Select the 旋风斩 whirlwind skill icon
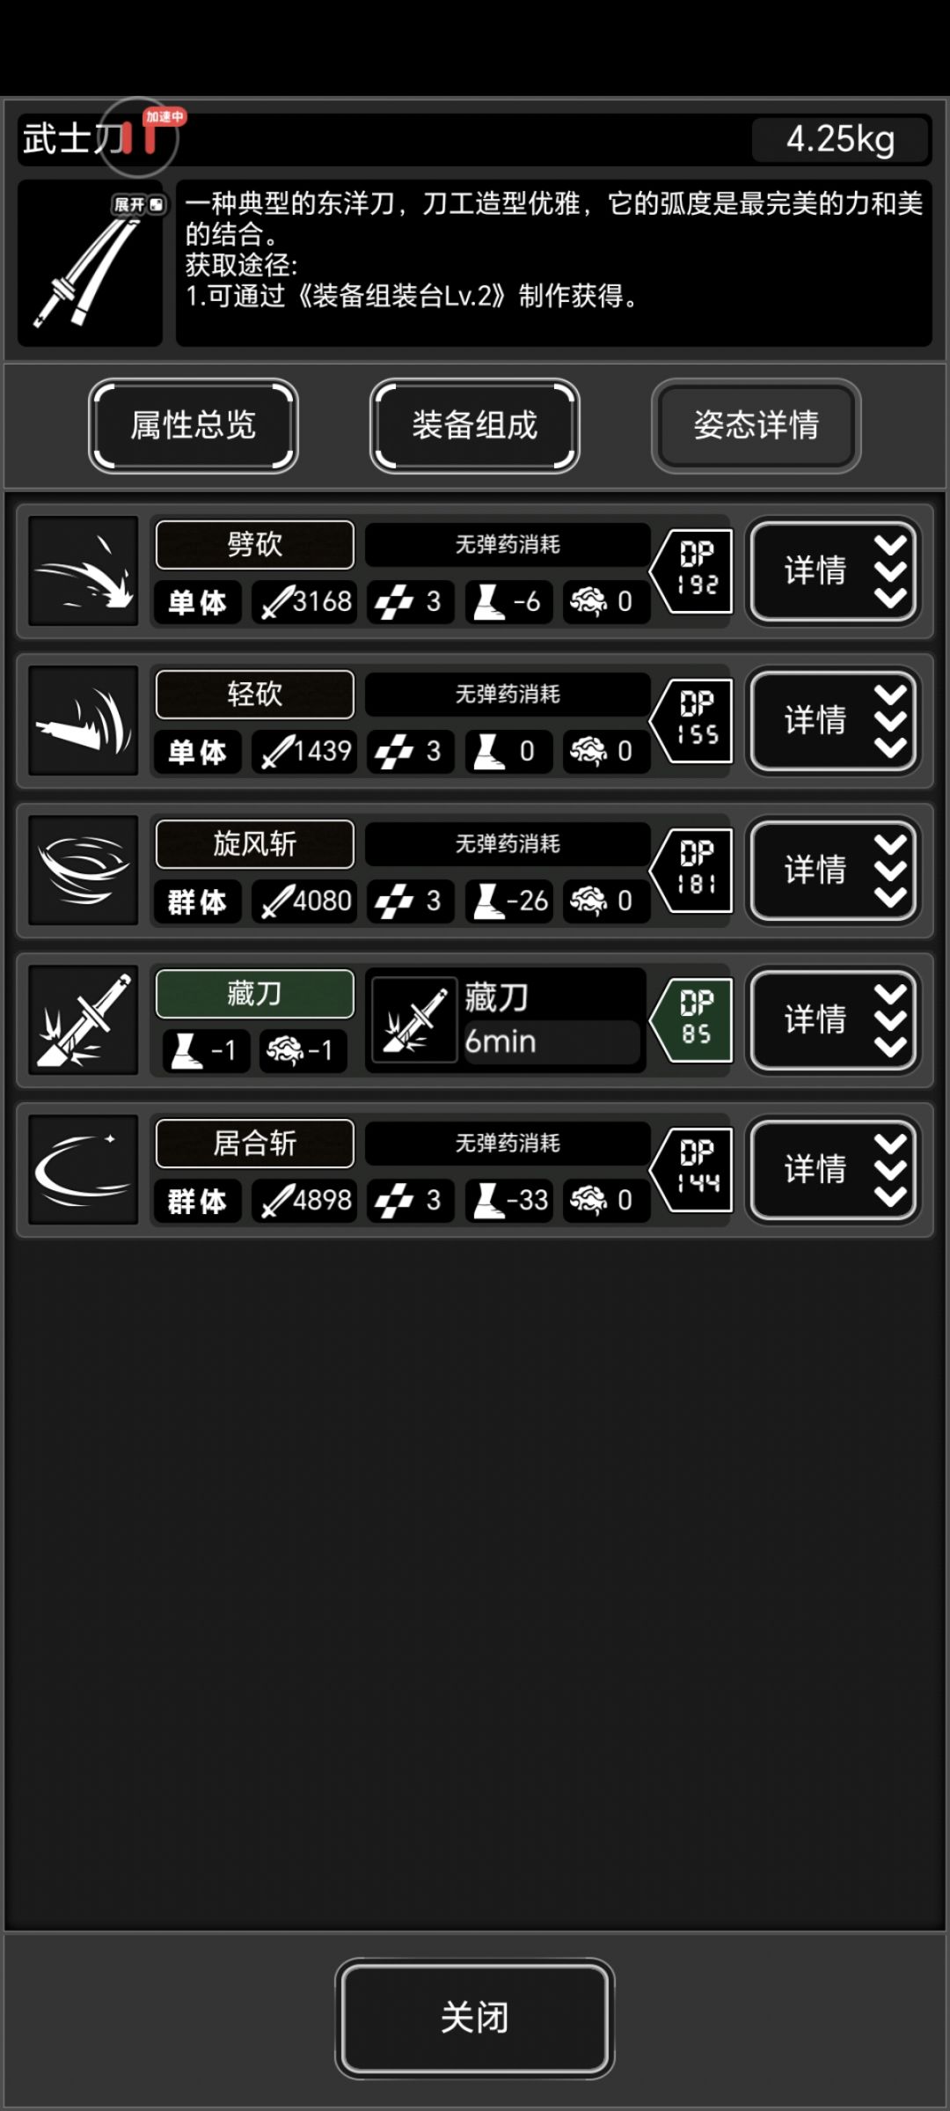 pos(84,871)
